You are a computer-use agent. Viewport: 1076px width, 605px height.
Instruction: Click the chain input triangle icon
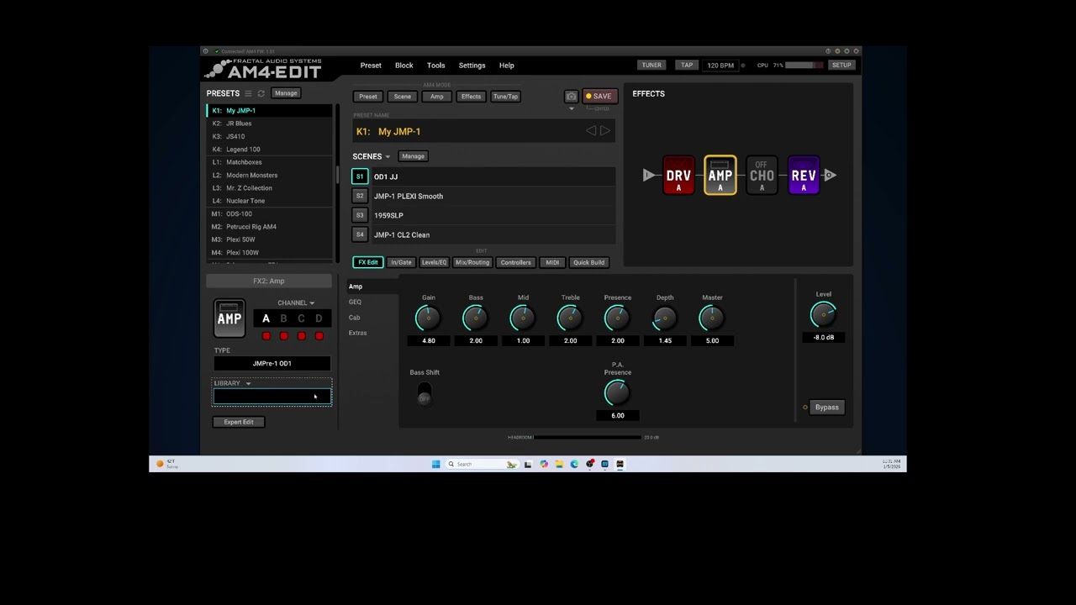point(648,176)
